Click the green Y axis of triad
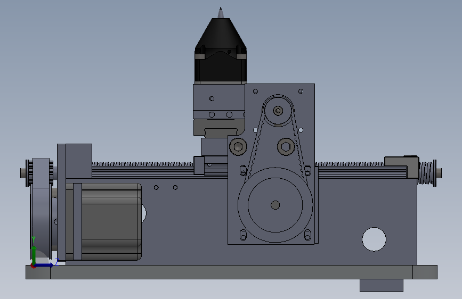462x299 pixels. click(x=34, y=254)
